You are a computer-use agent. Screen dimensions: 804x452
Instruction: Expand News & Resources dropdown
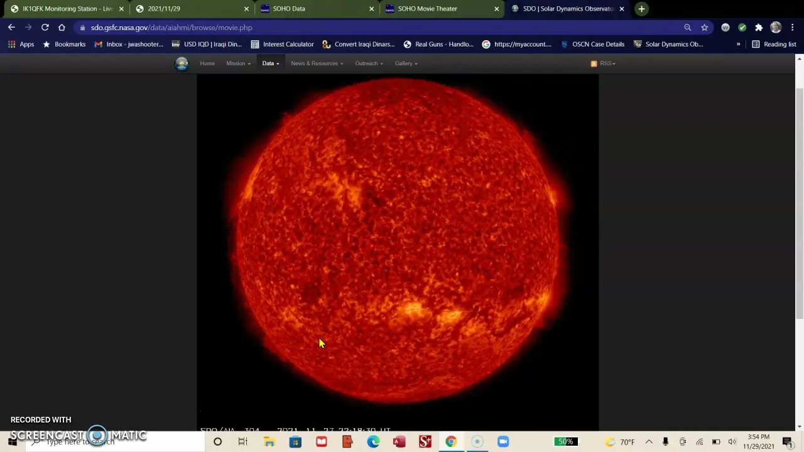click(317, 63)
